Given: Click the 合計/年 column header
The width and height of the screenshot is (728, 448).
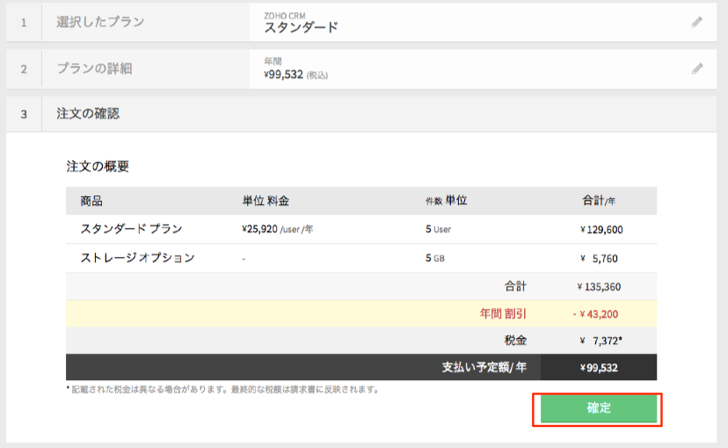Looking at the screenshot, I should pyautogui.click(x=599, y=201).
